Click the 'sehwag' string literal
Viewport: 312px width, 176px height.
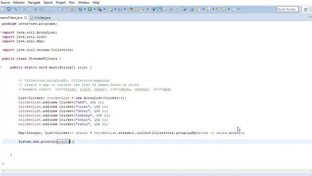point(84,115)
